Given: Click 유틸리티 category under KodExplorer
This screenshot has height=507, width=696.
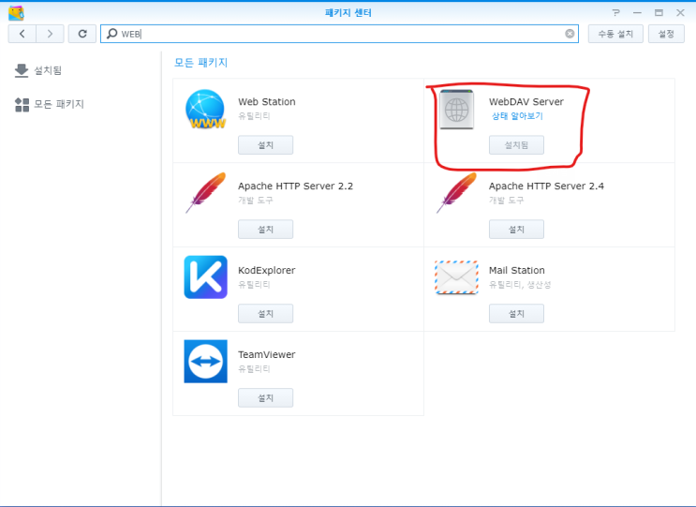Looking at the screenshot, I should 254,285.
